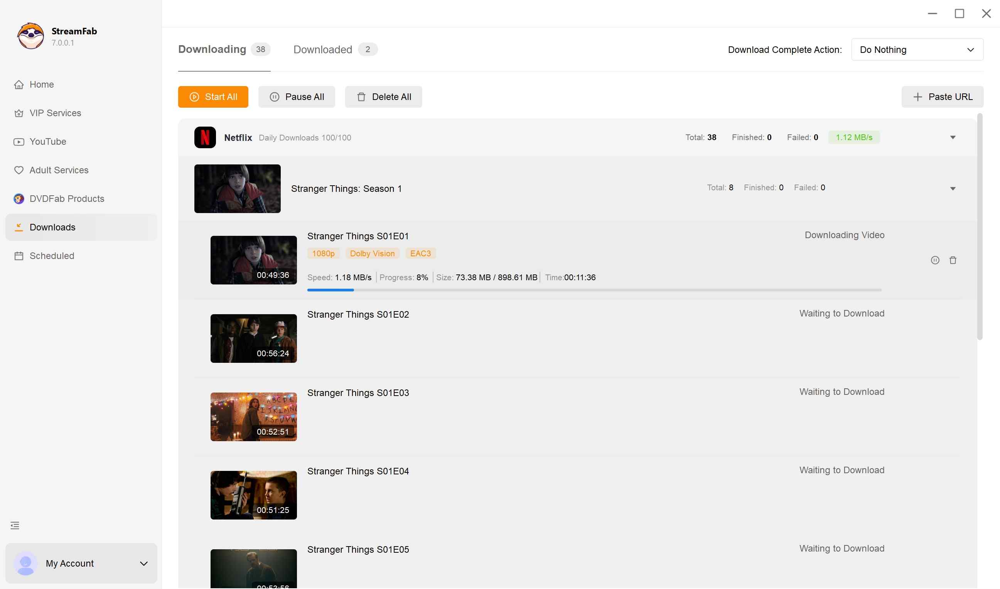Viewport: 1000px width, 589px height.
Task: Start all queued downloads
Action: 213,96
